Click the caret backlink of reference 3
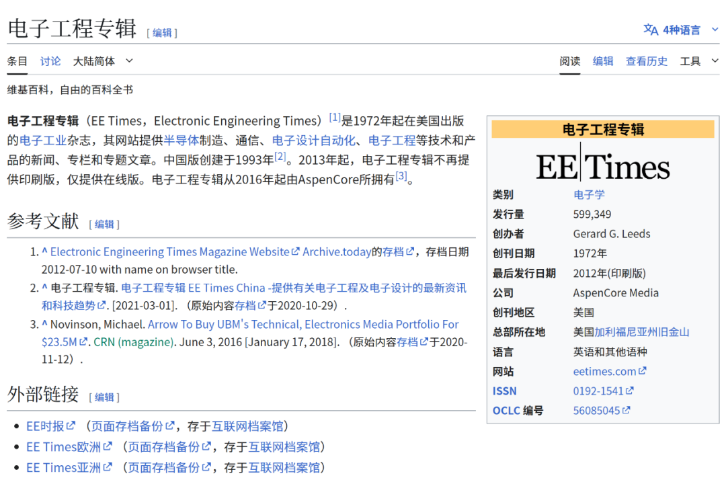The height and width of the screenshot is (480, 726). (44, 324)
